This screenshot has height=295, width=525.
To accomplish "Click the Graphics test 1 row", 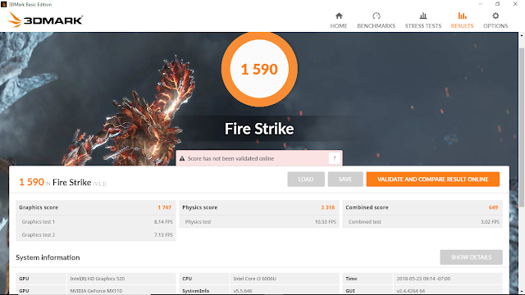I will click(96, 222).
